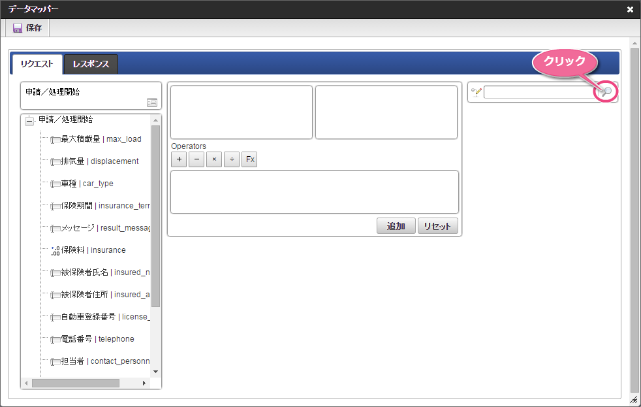The width and height of the screenshot is (641, 407).
Task: Click the メッセージ result_message field icon
Action: pyautogui.click(x=55, y=228)
